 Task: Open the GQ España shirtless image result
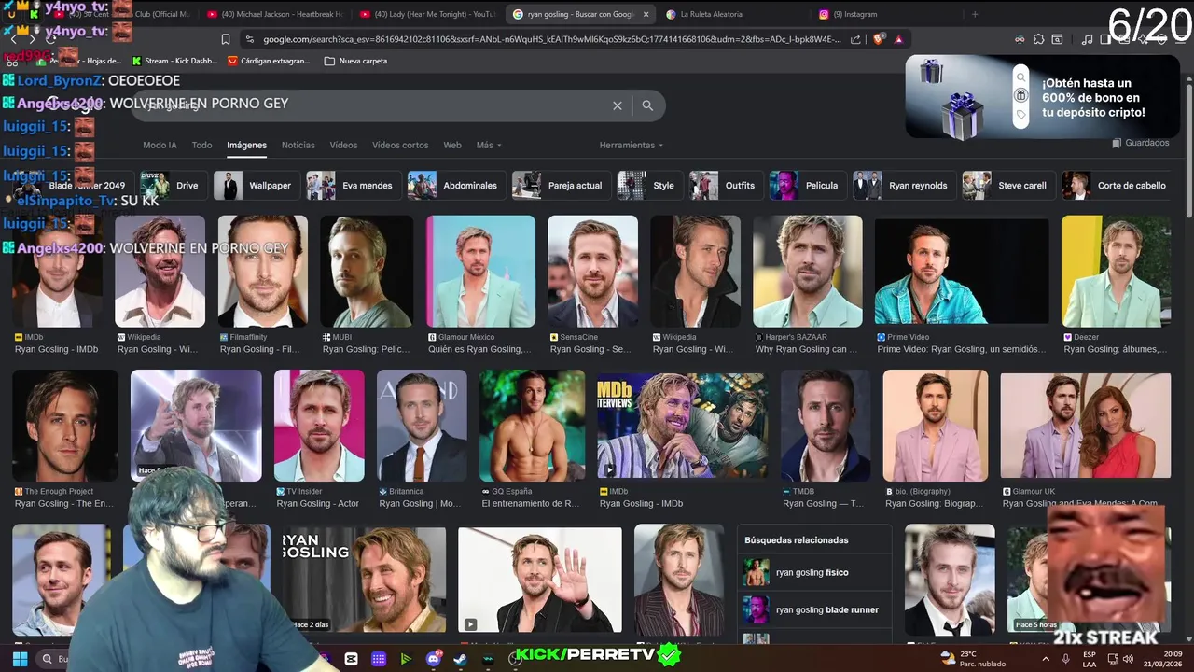pyautogui.click(x=532, y=426)
